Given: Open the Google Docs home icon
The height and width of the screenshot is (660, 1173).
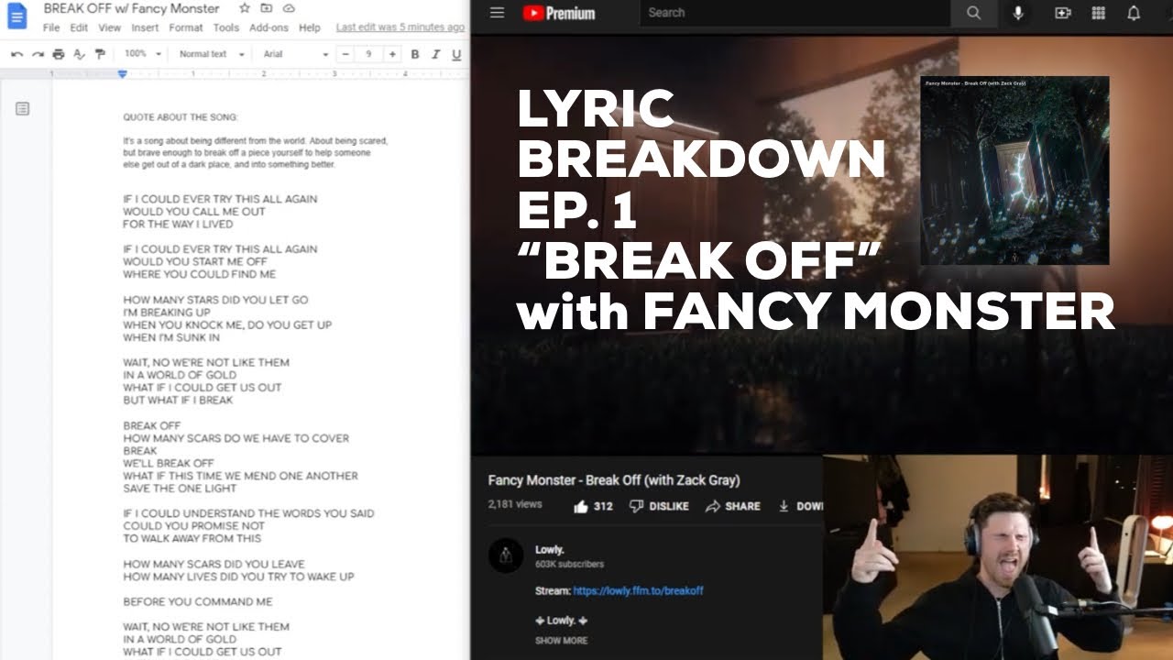Looking at the screenshot, I should 17,16.
